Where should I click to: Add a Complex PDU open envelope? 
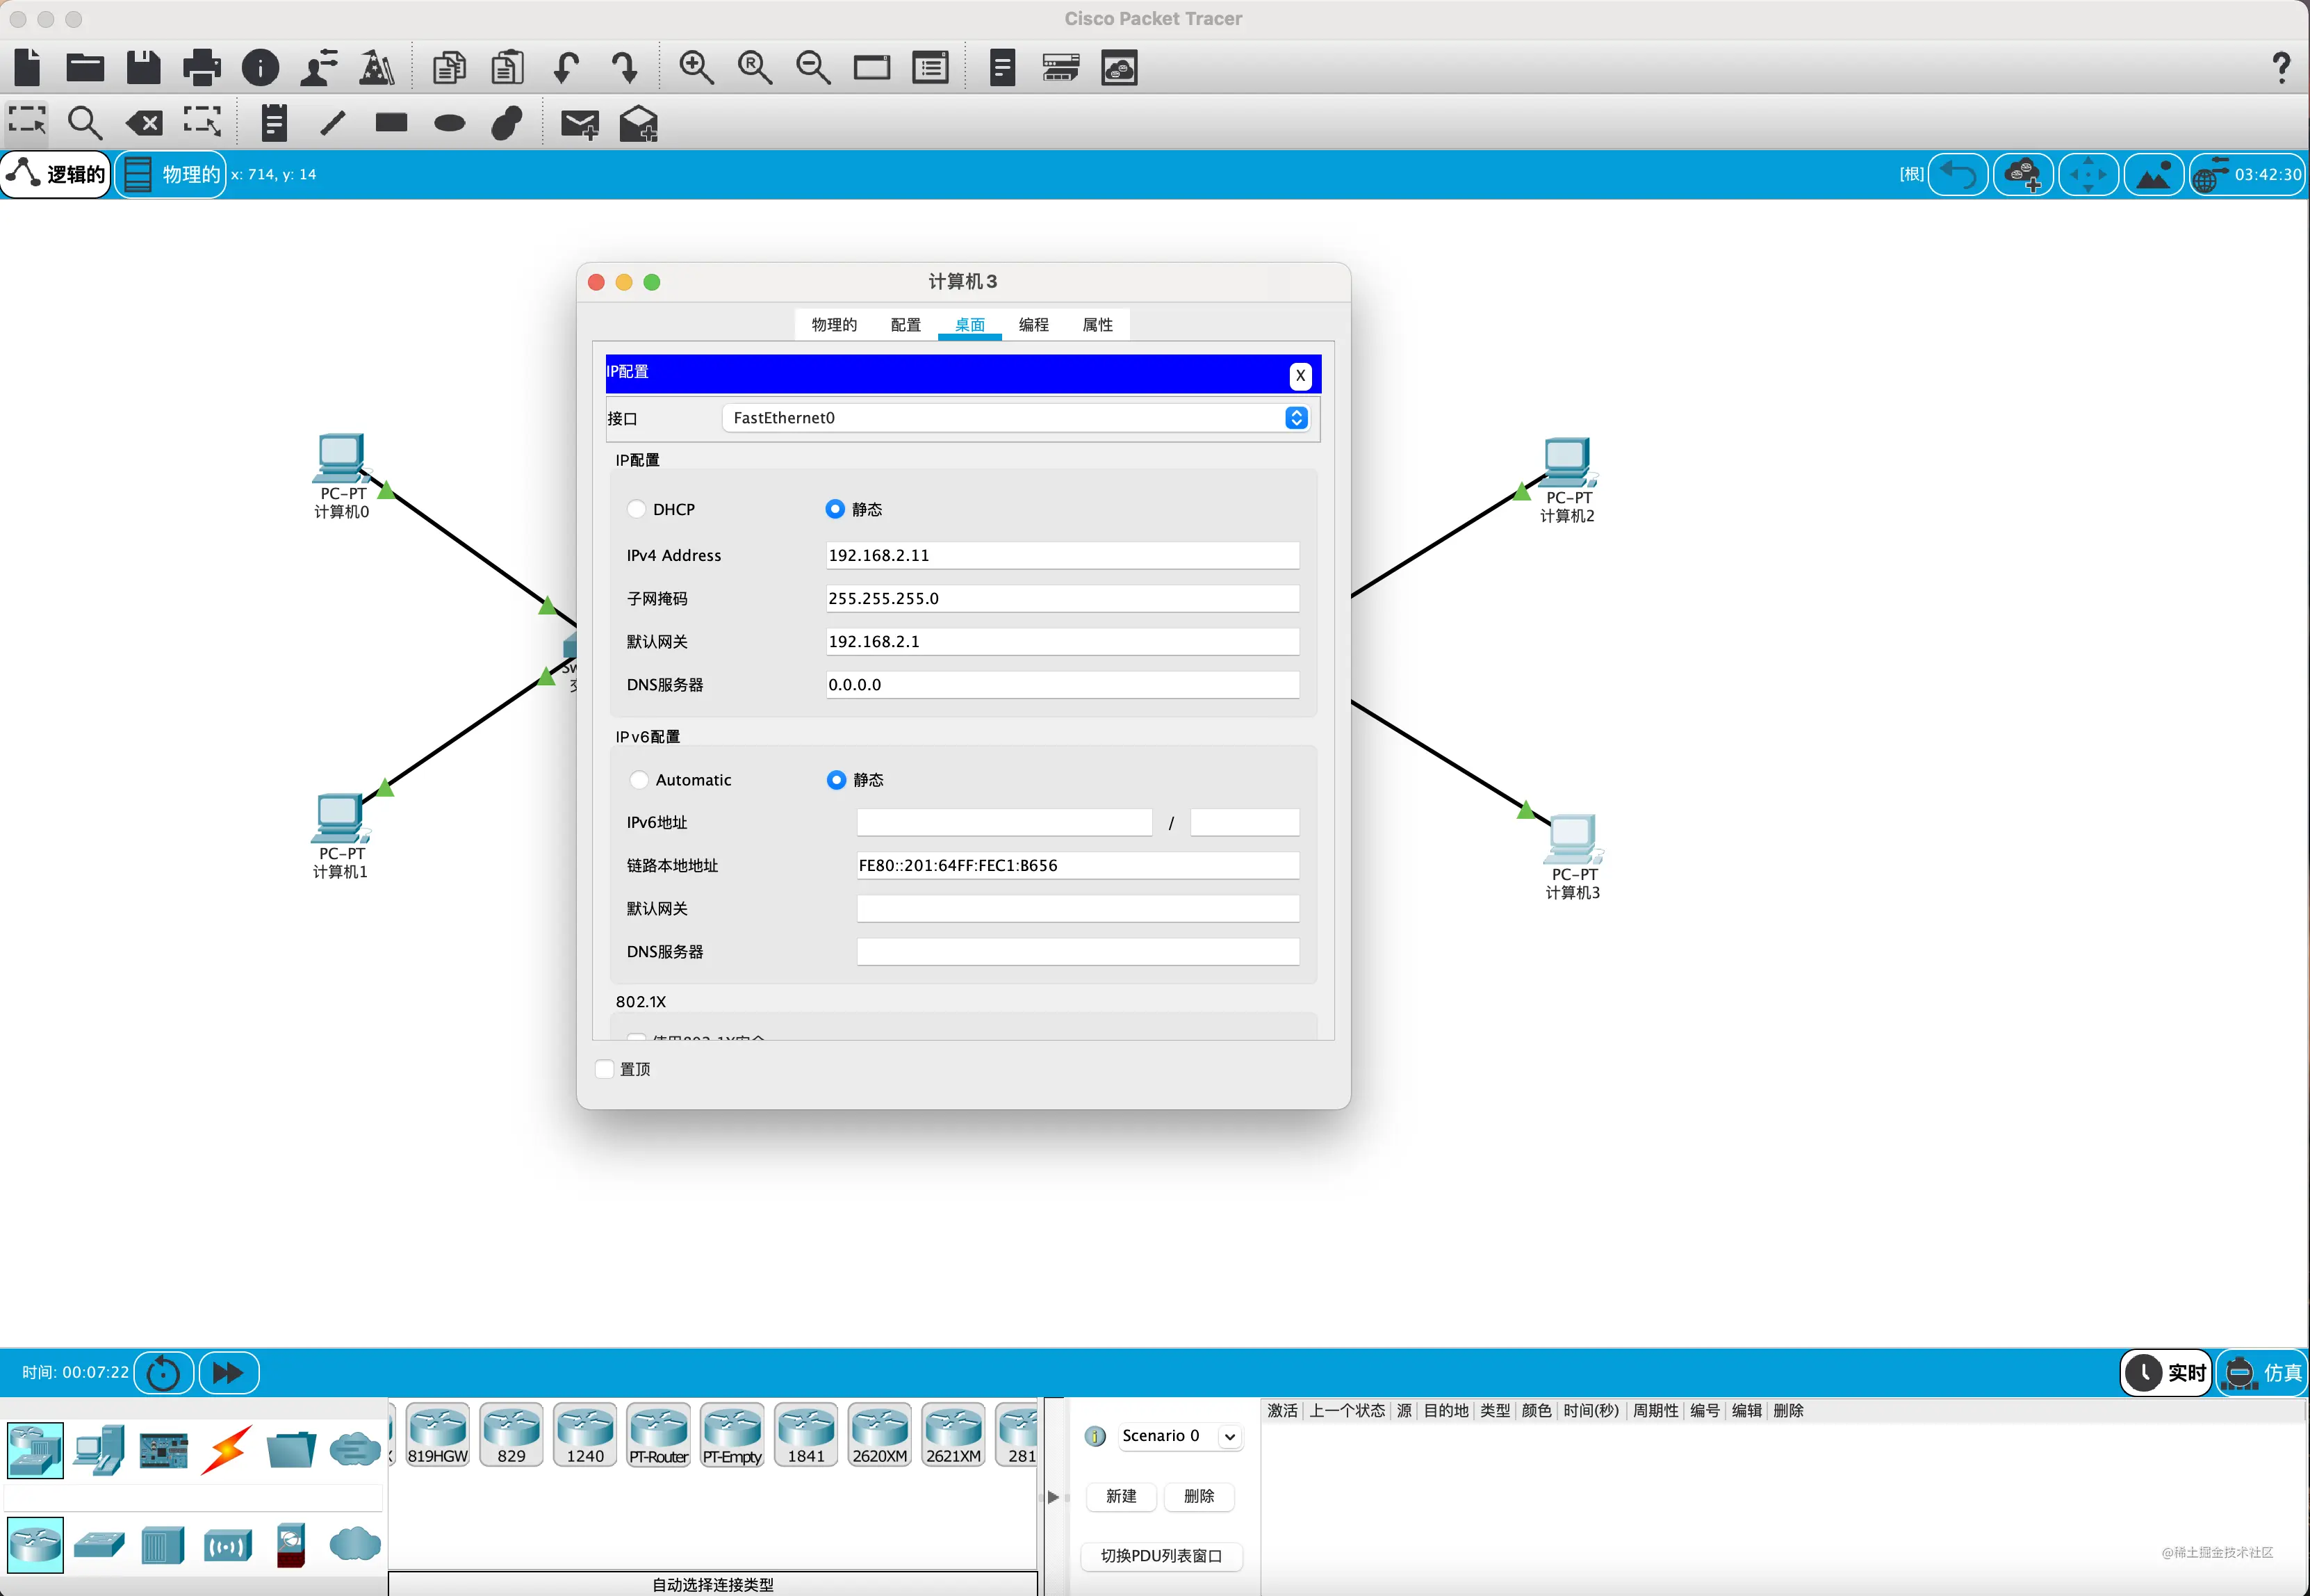[x=639, y=124]
